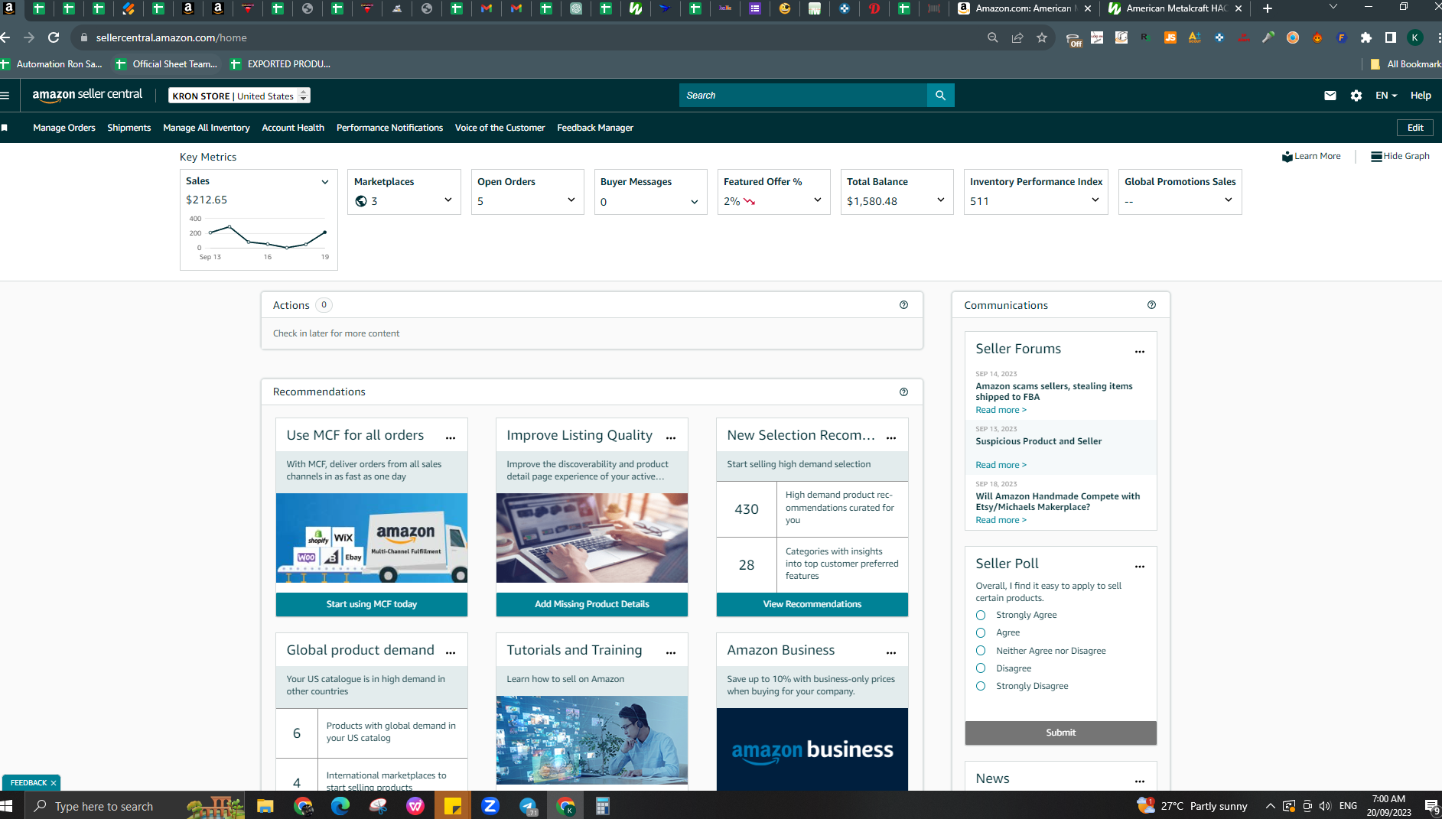This screenshot has height=819, width=1442.
Task: Expand the Buyer Messages metric dropdown
Action: coord(695,202)
